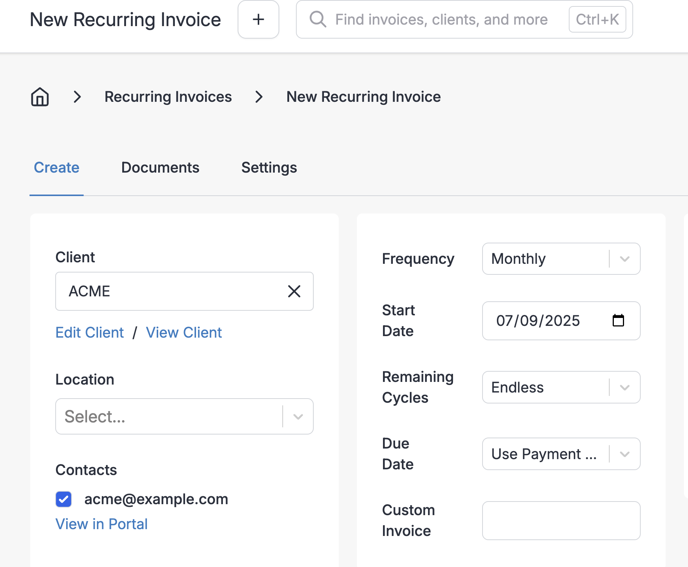Select the Create tab
This screenshot has width=688, height=567.
(57, 168)
